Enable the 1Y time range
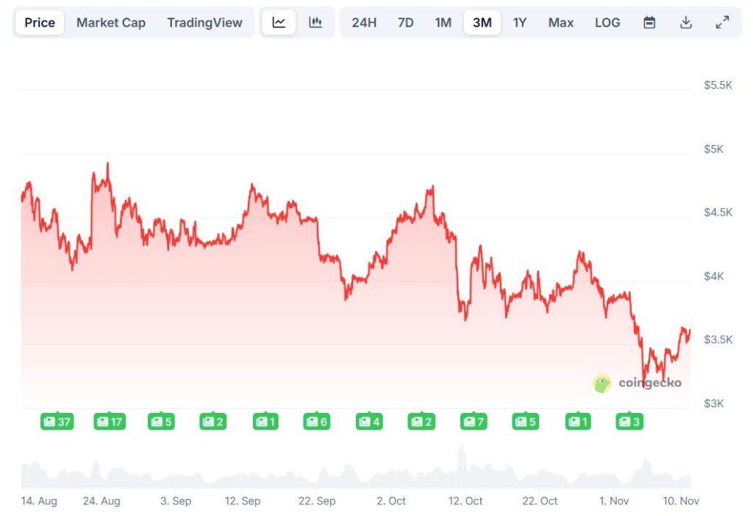This screenshot has width=753, height=516. (519, 22)
